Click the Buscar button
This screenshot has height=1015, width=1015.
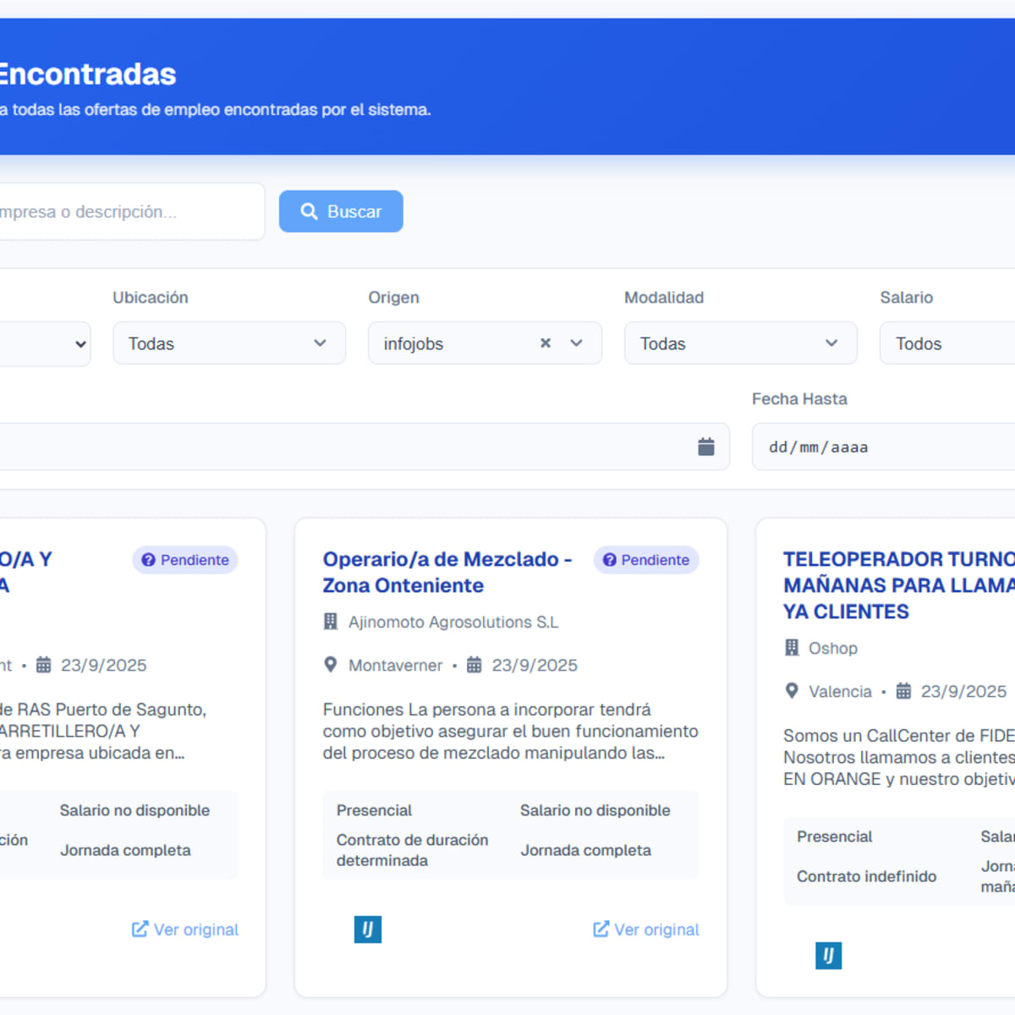(x=340, y=211)
